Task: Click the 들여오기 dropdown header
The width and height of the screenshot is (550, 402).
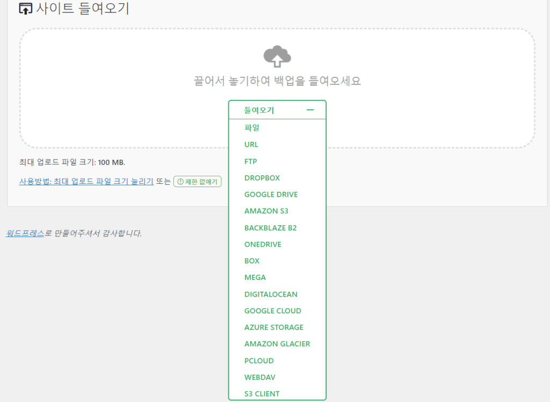Action: (277, 110)
